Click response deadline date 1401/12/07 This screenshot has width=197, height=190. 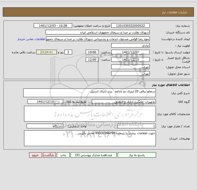coord(130,52)
